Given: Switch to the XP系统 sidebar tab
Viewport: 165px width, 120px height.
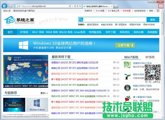Looking at the screenshot, I should (x=150, y=57).
